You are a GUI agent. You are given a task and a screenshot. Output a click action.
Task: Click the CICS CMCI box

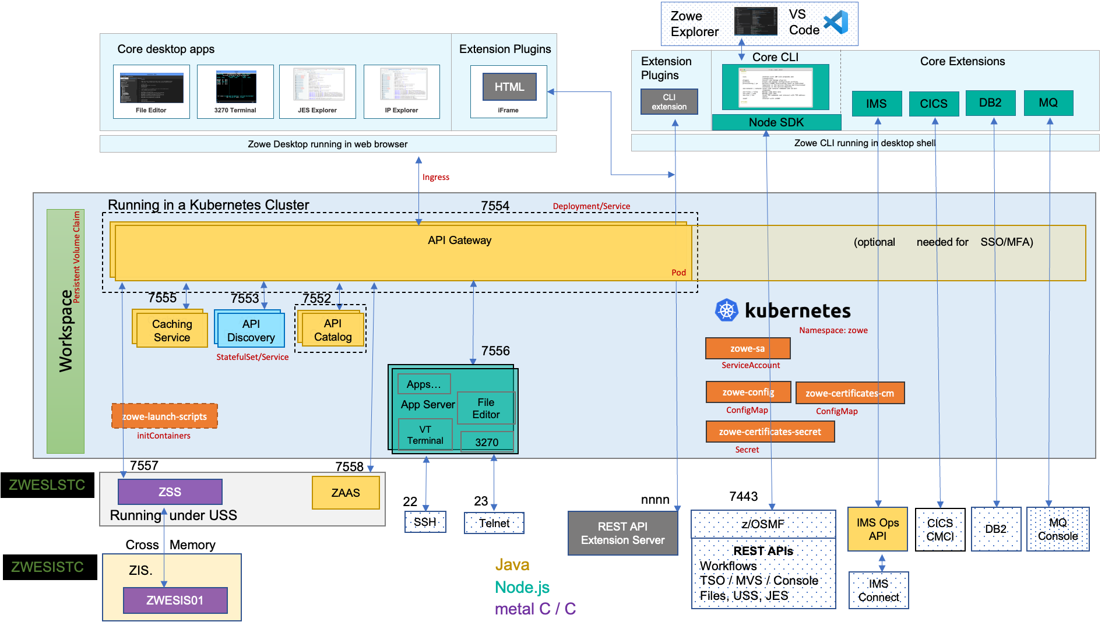(940, 530)
